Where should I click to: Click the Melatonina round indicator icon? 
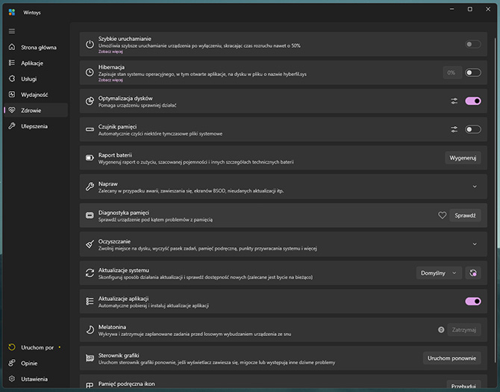coord(441,330)
